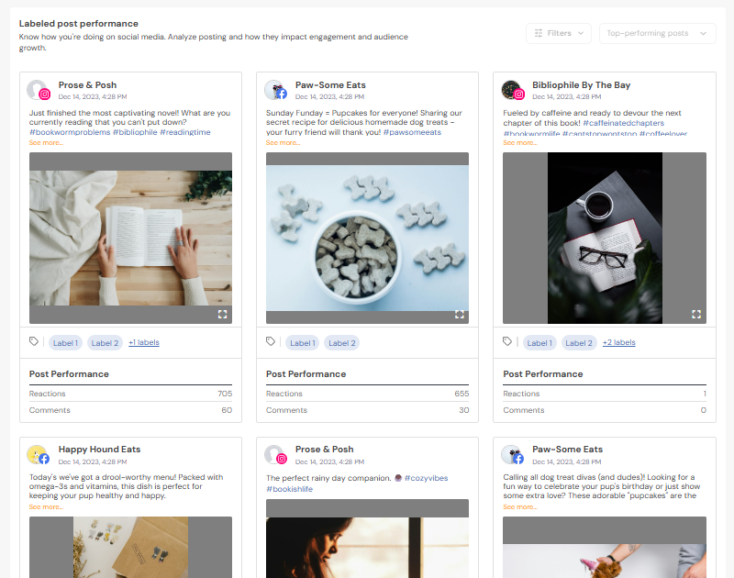Open Paw-Some Eats avatar on dog treat divas post

coord(513,455)
